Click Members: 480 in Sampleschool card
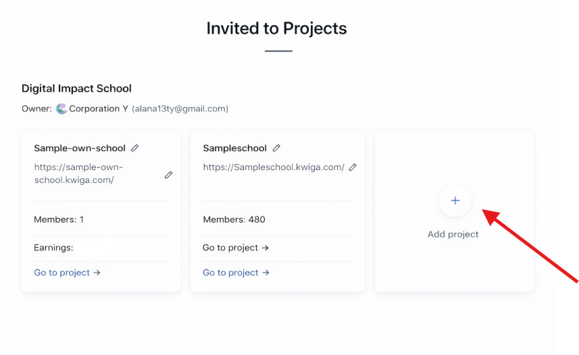This screenshot has width=579, height=355. pyautogui.click(x=234, y=219)
